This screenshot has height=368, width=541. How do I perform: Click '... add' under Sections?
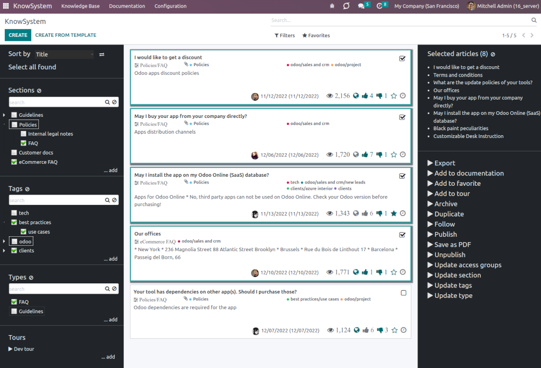(x=111, y=170)
